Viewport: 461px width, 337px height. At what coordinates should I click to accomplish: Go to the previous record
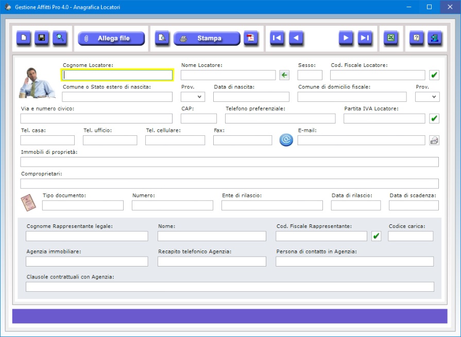pyautogui.click(x=296, y=38)
